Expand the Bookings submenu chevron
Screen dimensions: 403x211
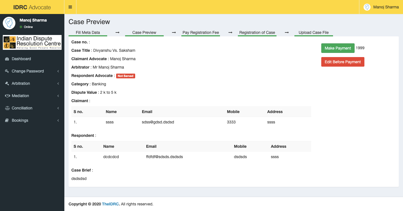tap(58, 121)
